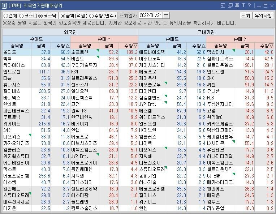Select stock 애드바이오텍 in institution net-sell
The image size is (276, 214).
(x=152, y=52)
